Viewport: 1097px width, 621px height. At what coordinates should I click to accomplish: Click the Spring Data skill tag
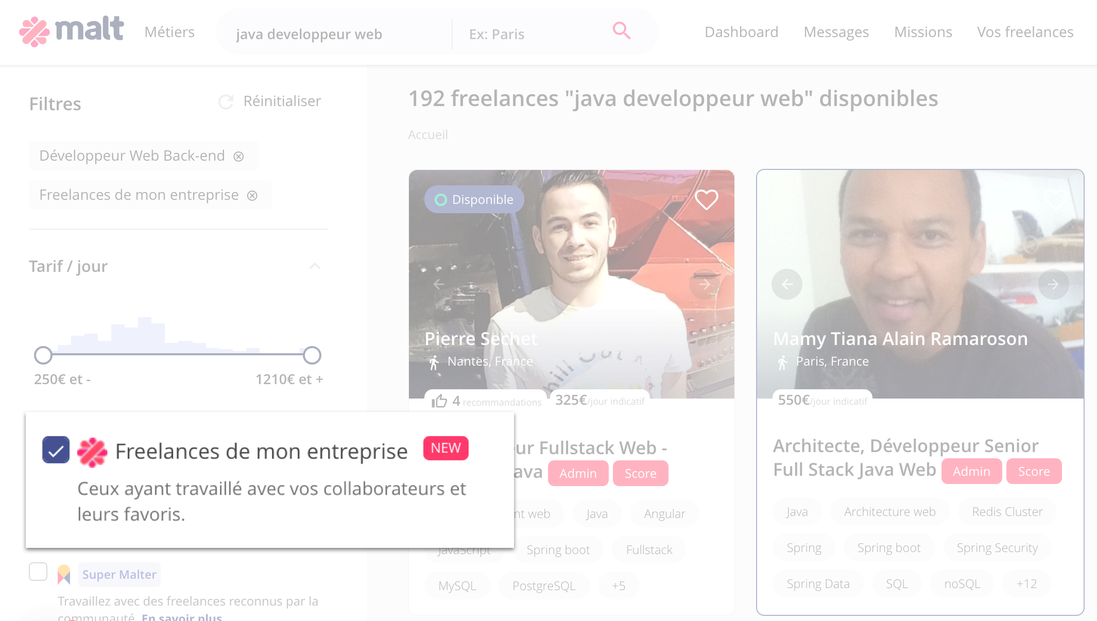coord(818,583)
